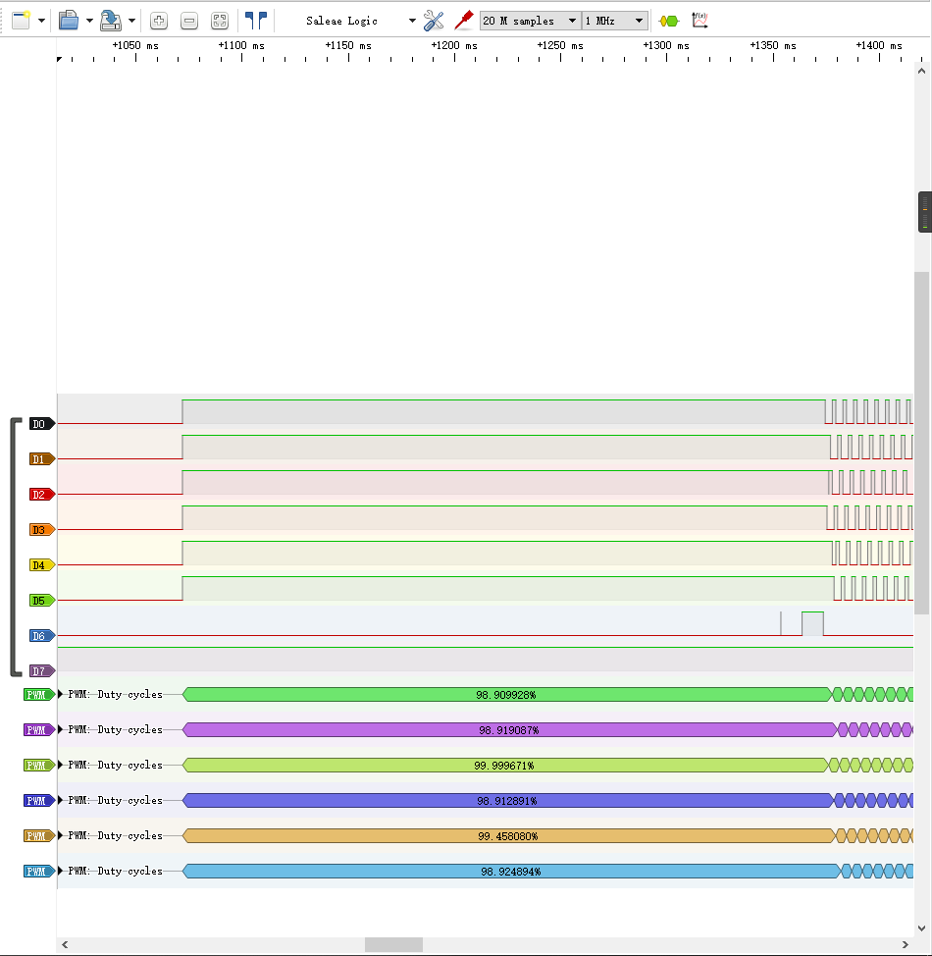The image size is (932, 956).
Task: Open the 1 MHz sample rate dropdown
Action: tap(615, 21)
